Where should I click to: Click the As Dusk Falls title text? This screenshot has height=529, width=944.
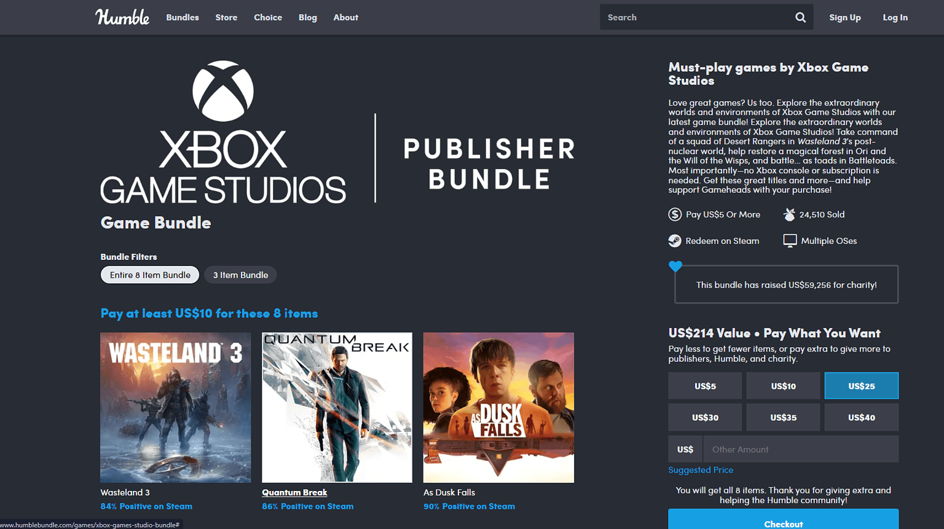click(x=449, y=493)
